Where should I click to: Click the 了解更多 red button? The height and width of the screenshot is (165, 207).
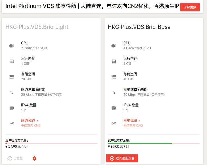point(190,7)
